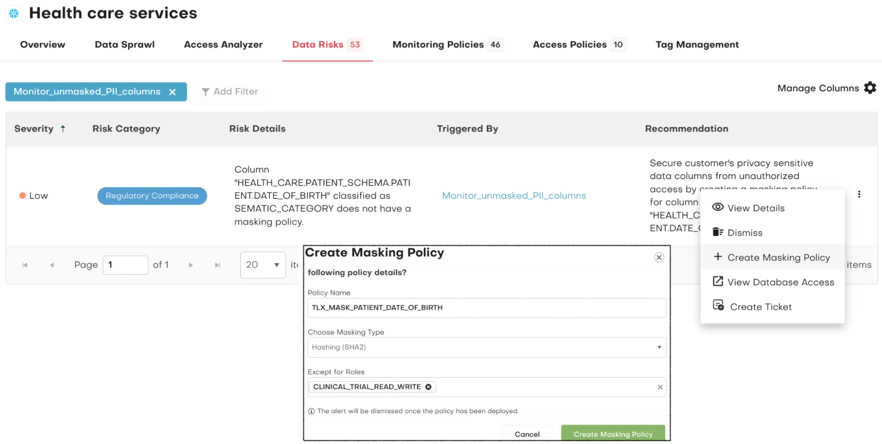Click the Except for Roles selection field
Viewport: 882px width, 444px height.
click(x=487, y=387)
